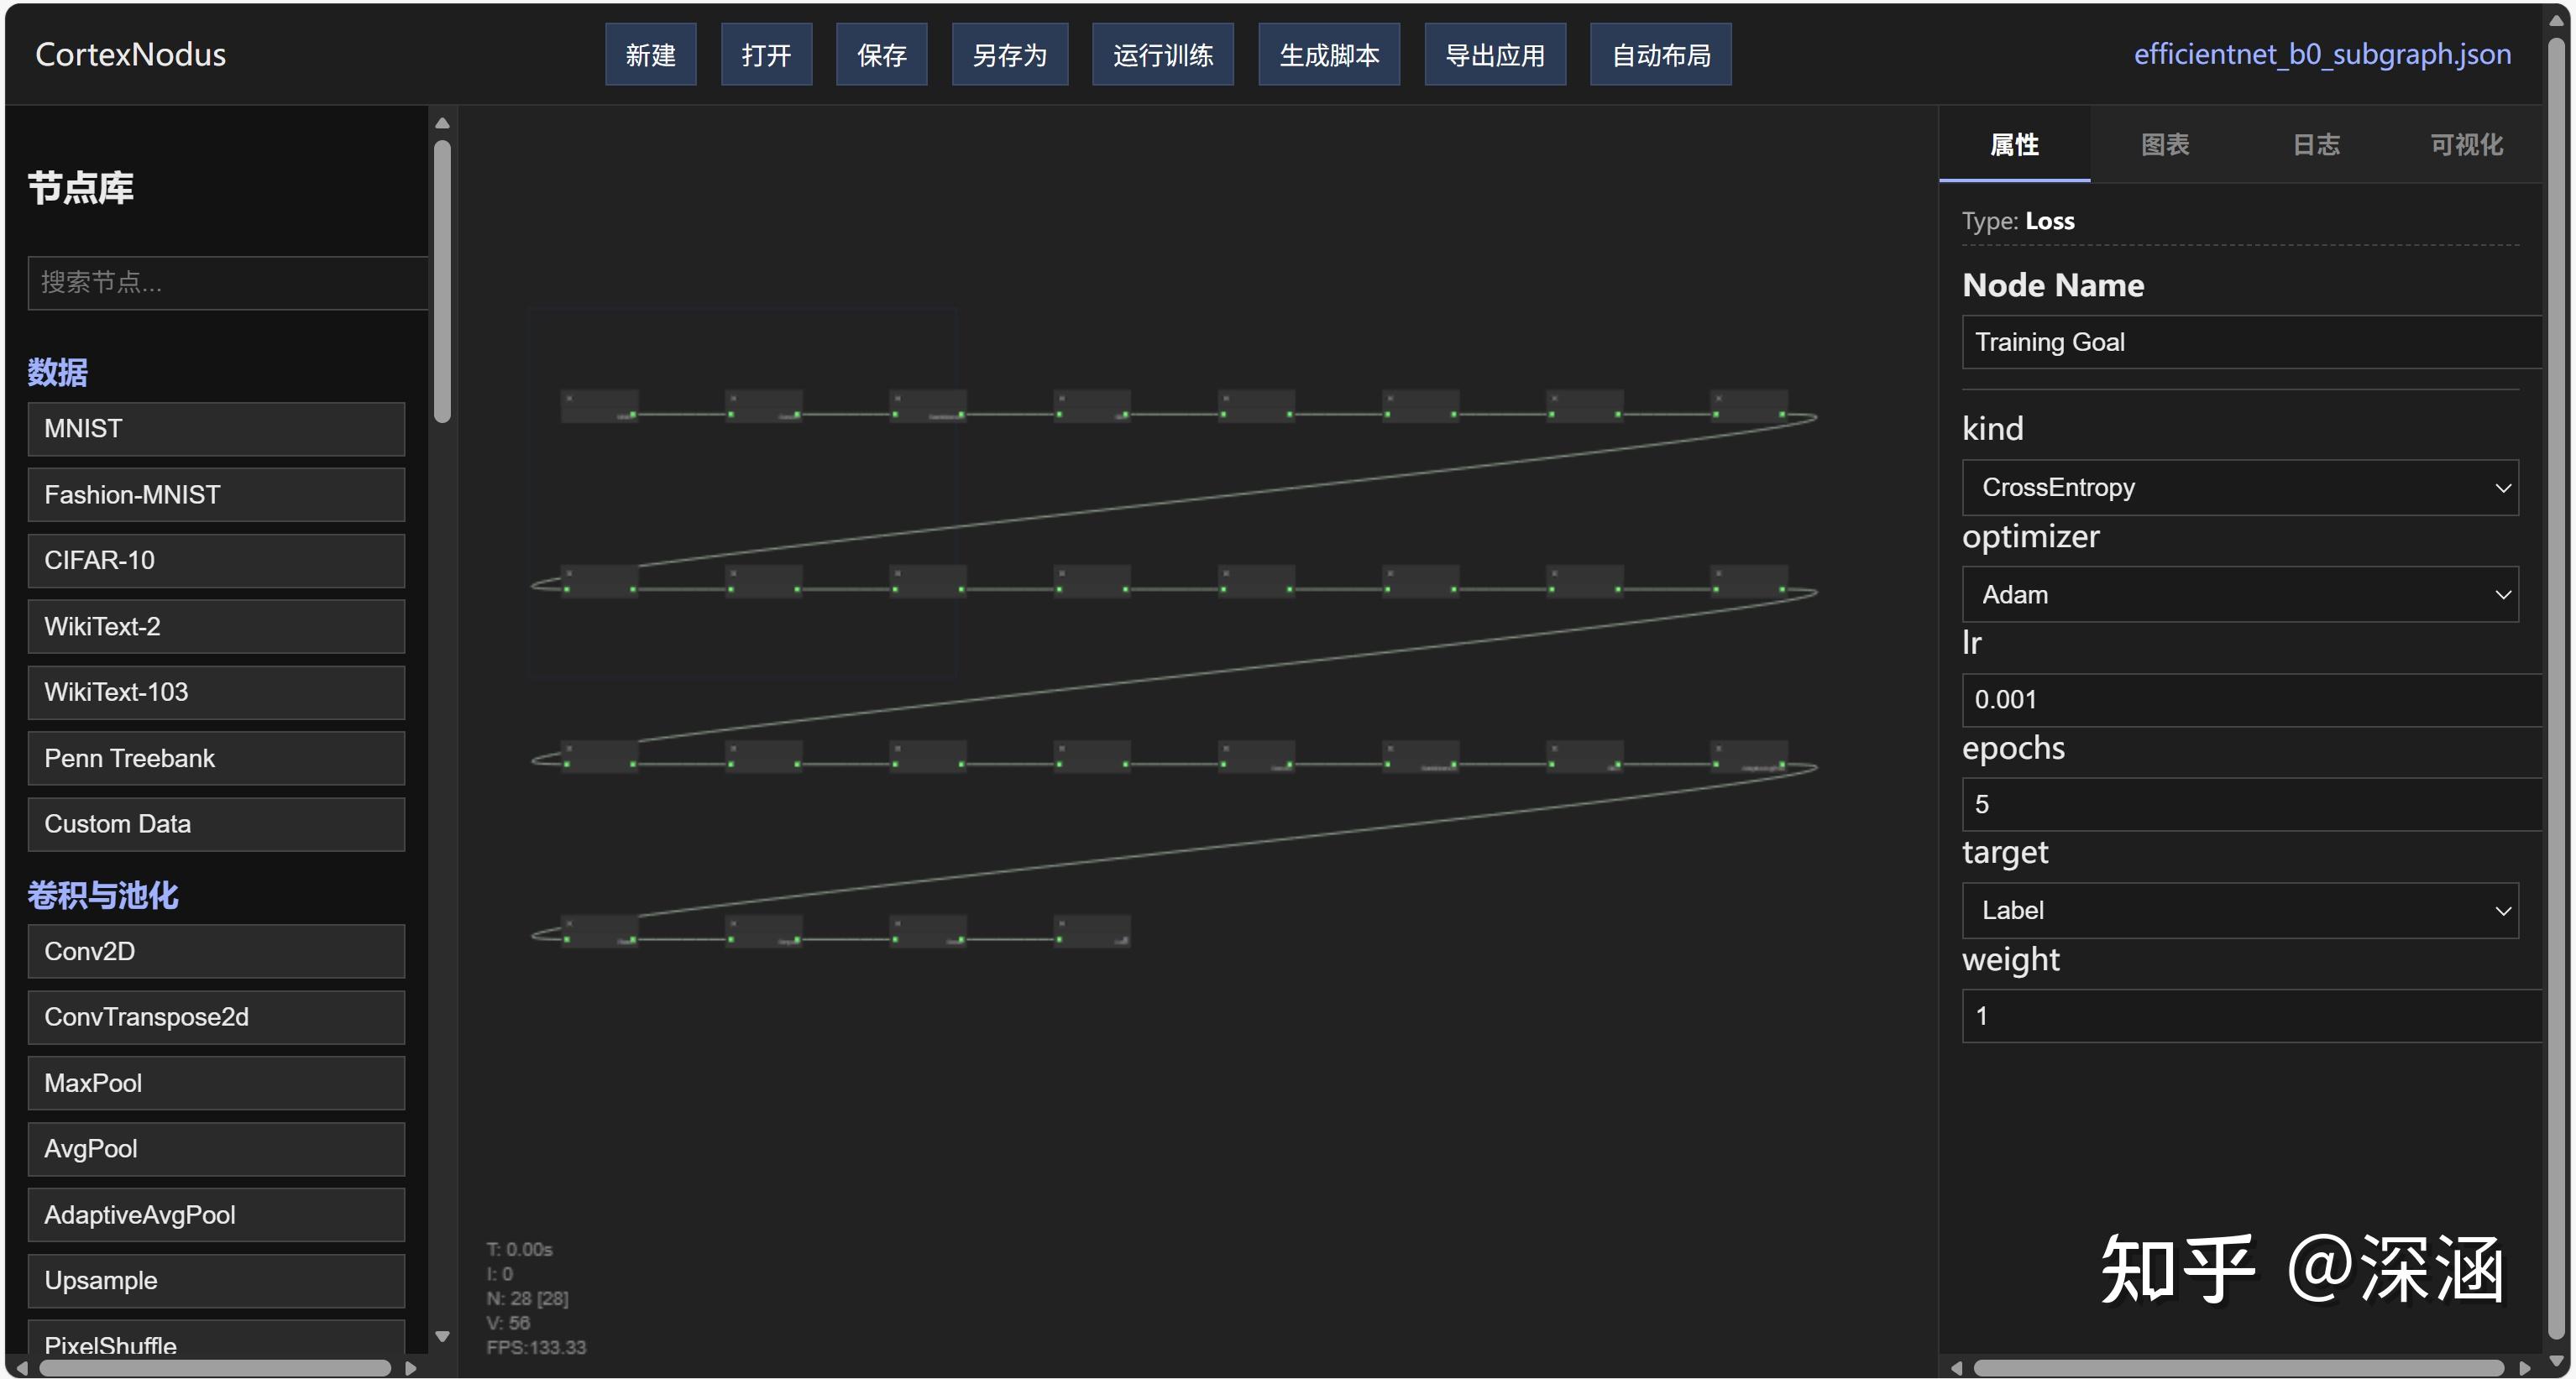Focus the 搜索节点 search field
2576x1379 pixels.
point(228,283)
